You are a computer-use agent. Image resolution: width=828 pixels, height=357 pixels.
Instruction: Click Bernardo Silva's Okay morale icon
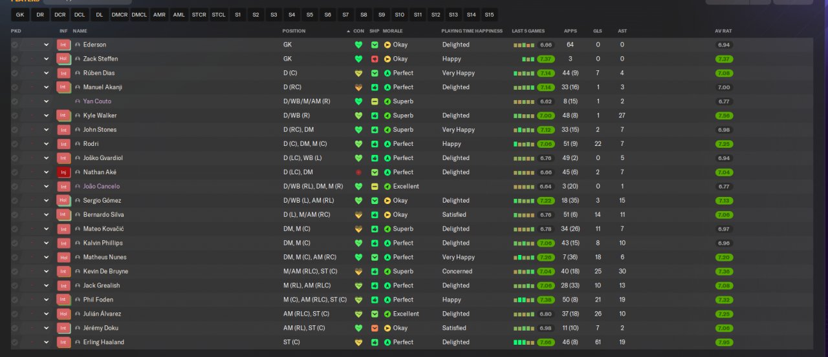click(x=387, y=215)
